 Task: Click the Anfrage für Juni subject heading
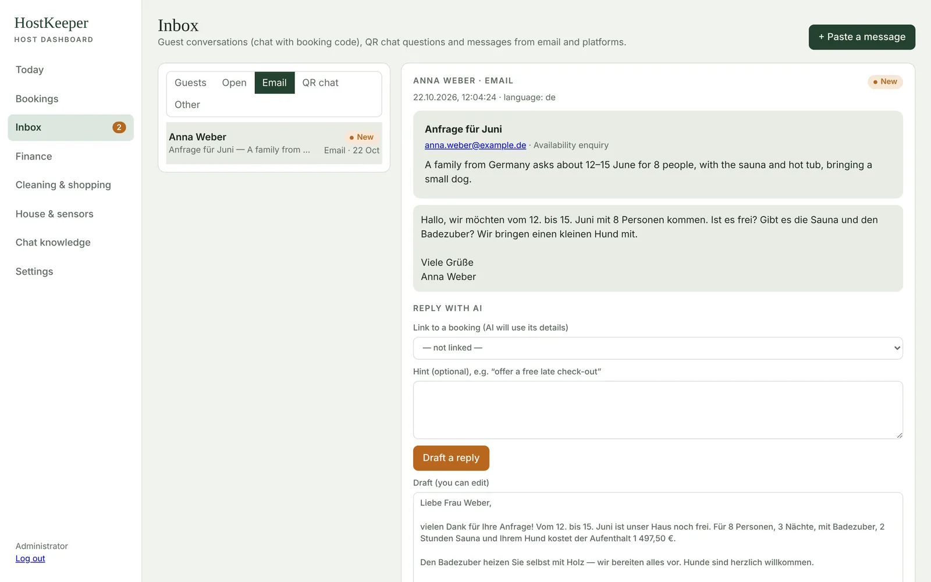[463, 129]
